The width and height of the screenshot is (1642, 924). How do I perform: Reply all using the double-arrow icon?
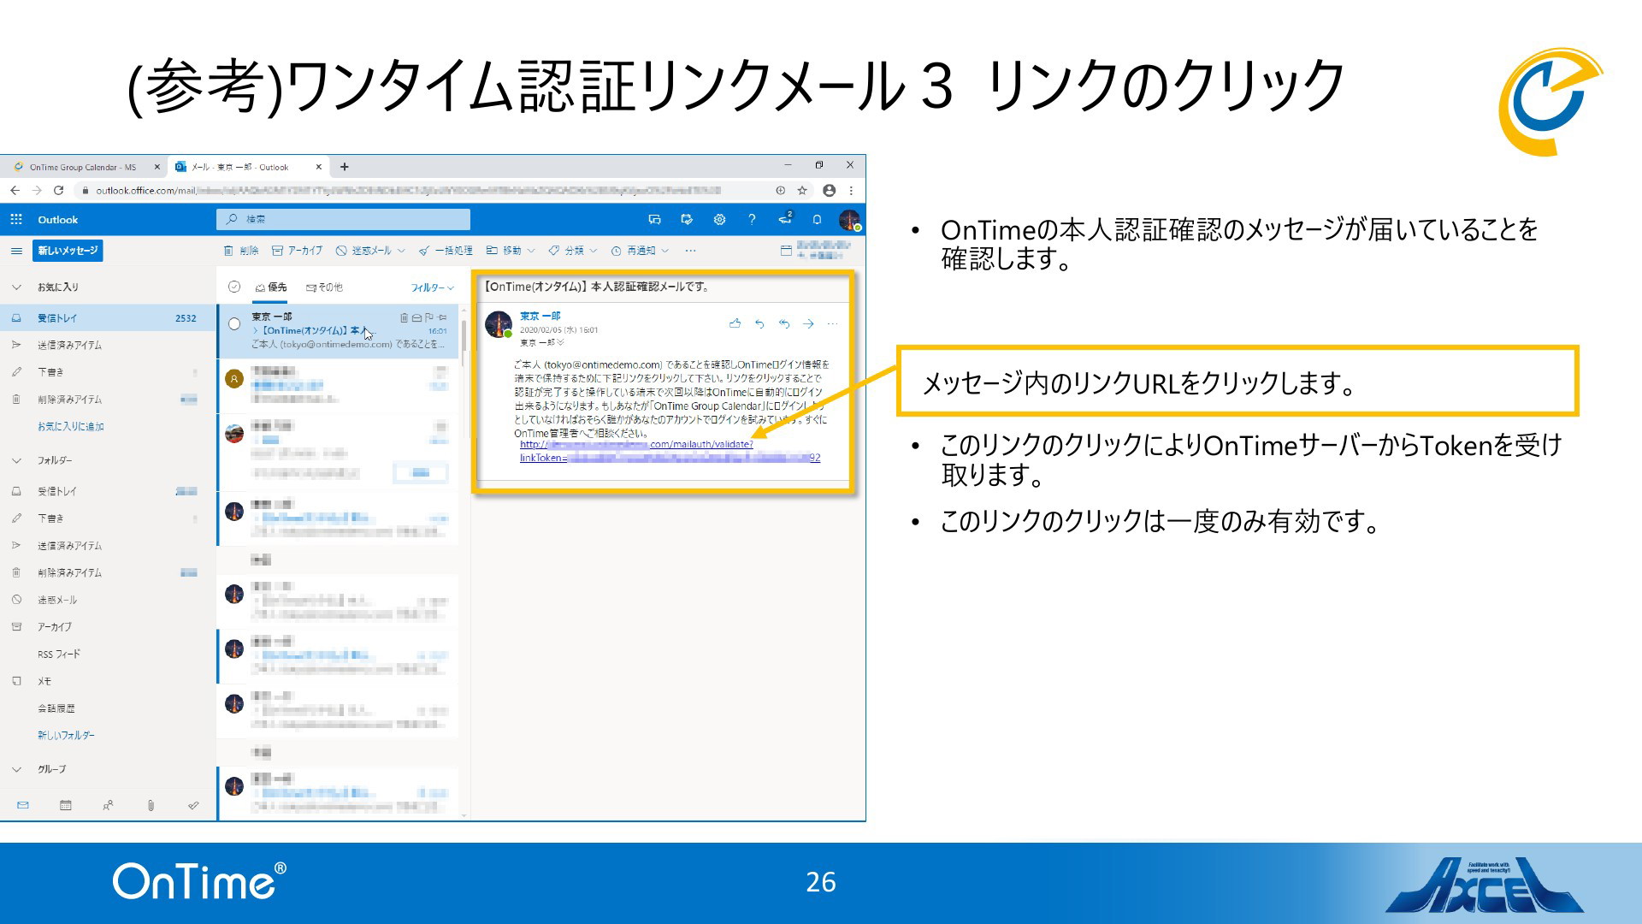784,323
